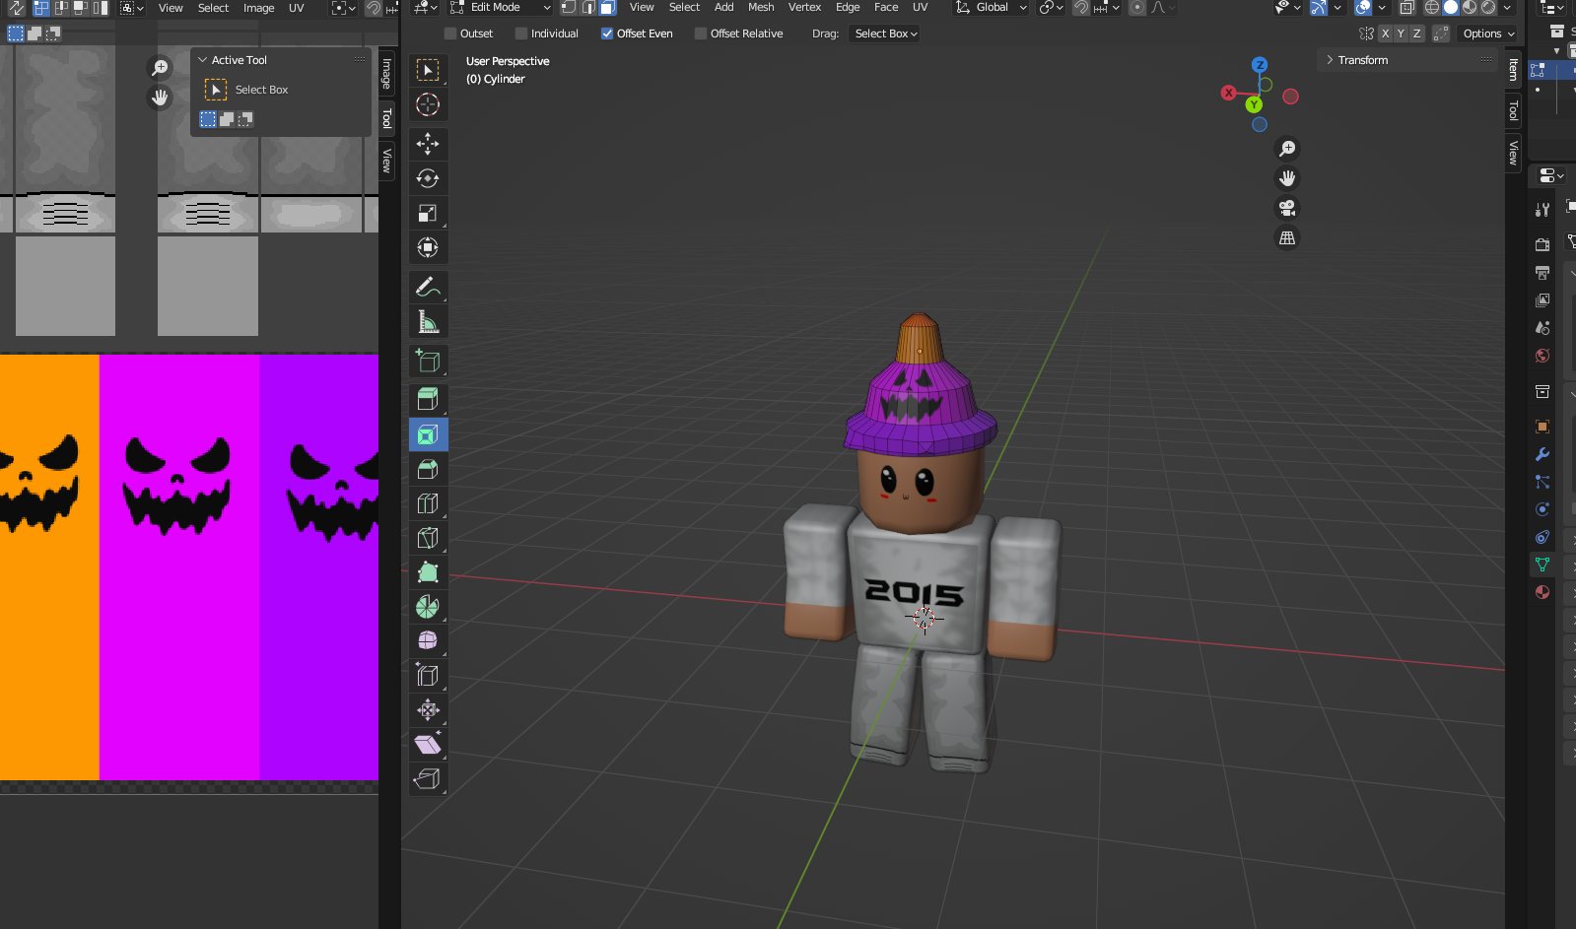
Task: Select the Add Cube tool
Action: coord(428,361)
